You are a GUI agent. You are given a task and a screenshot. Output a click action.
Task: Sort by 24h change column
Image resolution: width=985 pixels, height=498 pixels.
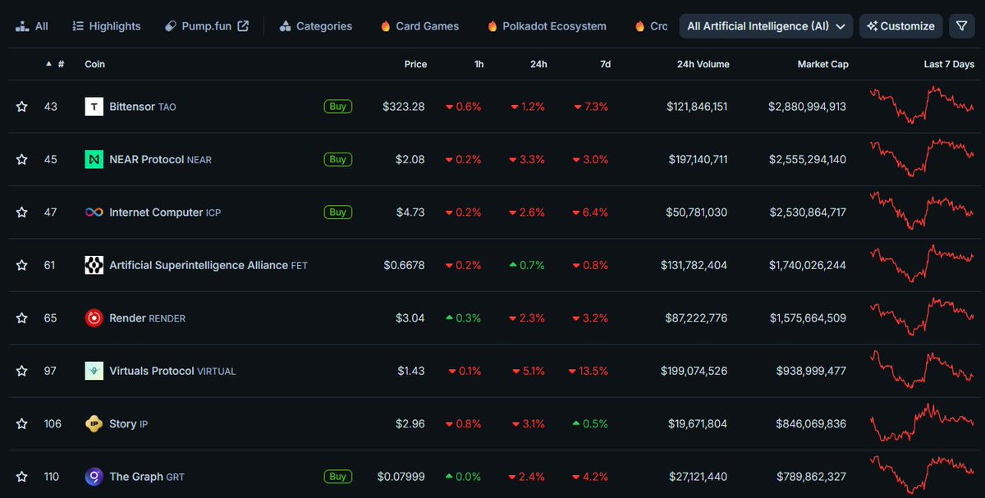538,64
